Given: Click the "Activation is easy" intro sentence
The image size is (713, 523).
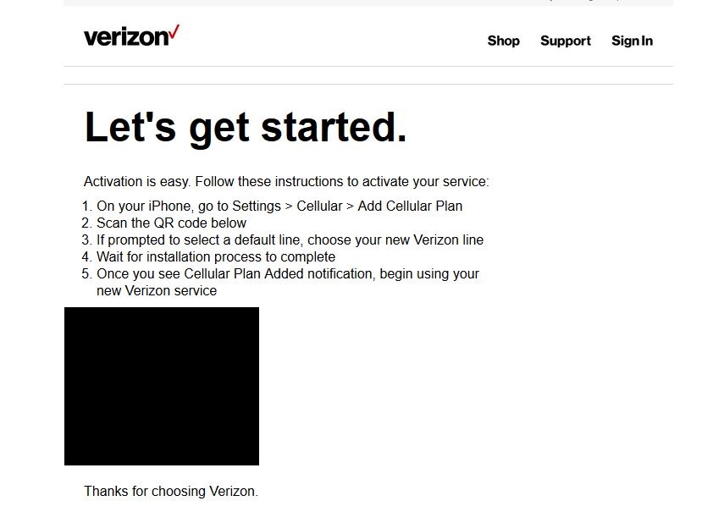Looking at the screenshot, I should 286,182.
